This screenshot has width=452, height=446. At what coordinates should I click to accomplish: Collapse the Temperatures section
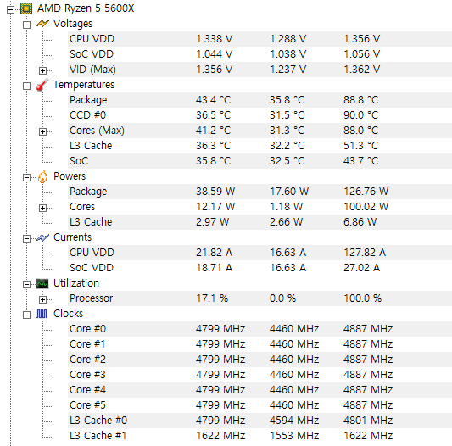(x=26, y=86)
